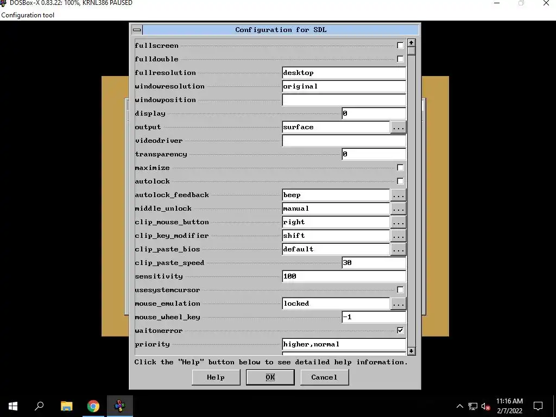This screenshot has width=556, height=417.
Task: Click the fullresolution input field
Action: click(x=344, y=73)
